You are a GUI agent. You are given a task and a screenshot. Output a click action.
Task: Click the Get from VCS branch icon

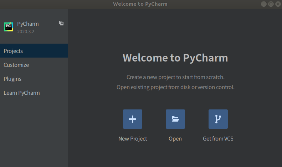click(218, 119)
